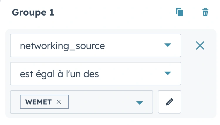Screen dimensions: 220x125
Task: Trash the Groupe 1 filter group
Action: point(205,12)
